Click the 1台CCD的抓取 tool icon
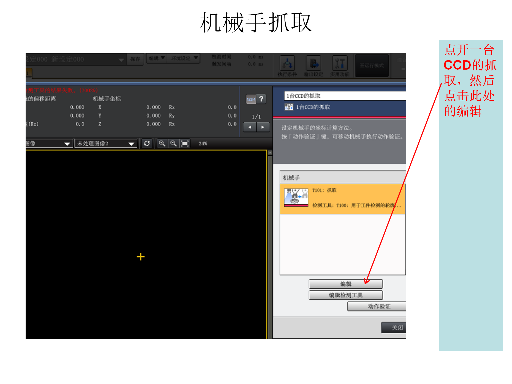 [x=289, y=107]
